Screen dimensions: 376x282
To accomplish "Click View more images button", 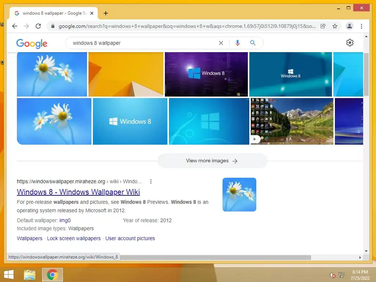I will [x=212, y=161].
